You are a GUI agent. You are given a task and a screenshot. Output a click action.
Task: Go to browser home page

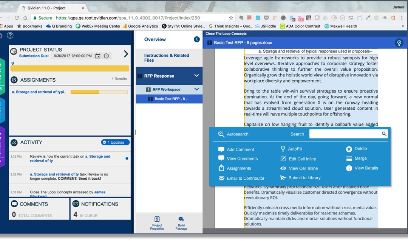coord(25,18)
